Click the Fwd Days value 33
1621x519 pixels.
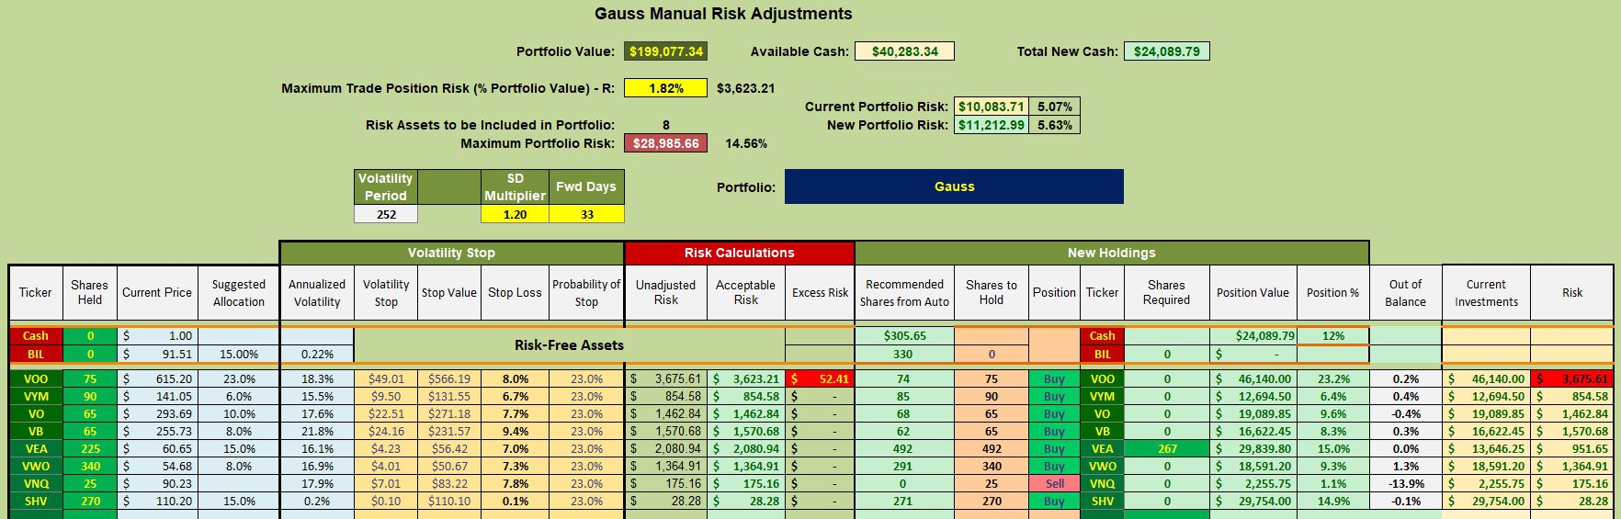tap(586, 214)
